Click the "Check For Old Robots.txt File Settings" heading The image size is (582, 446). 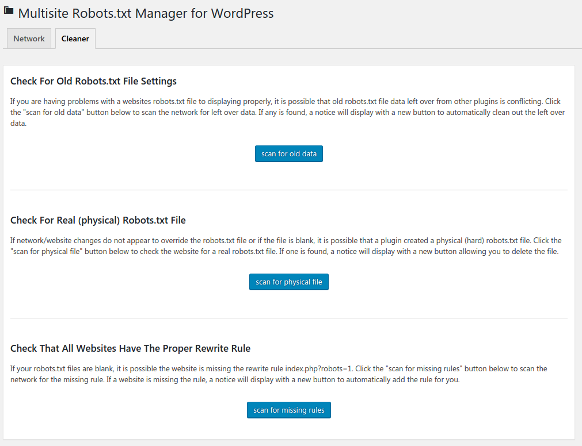(x=93, y=81)
